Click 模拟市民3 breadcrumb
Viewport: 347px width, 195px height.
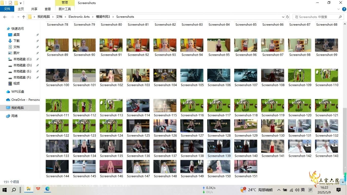point(103,17)
